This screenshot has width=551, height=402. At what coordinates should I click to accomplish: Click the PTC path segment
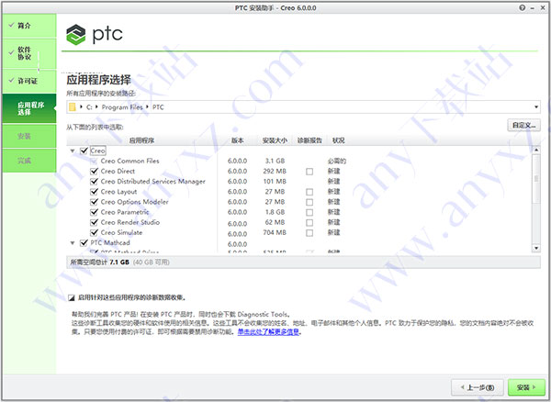[x=158, y=107]
